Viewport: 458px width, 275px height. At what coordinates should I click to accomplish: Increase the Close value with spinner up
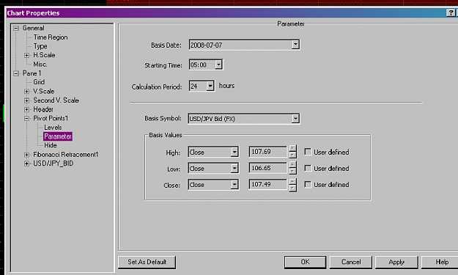pyautogui.click(x=292, y=181)
